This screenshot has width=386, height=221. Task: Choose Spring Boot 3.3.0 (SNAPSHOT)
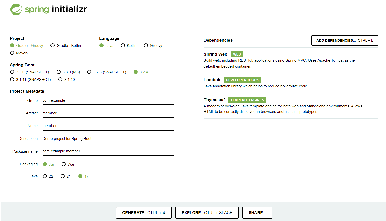pos(30,72)
